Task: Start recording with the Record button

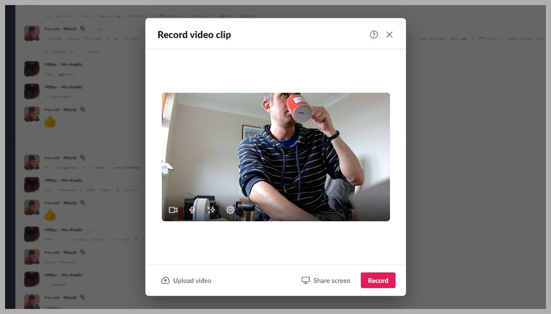Action: pos(378,280)
